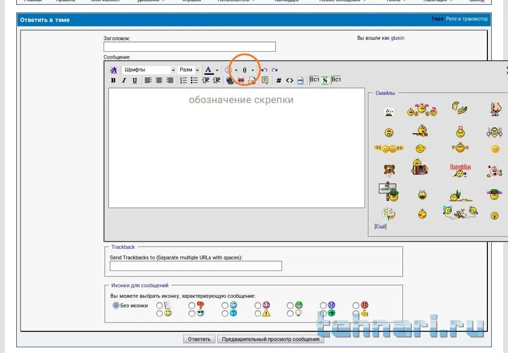This screenshot has width=508, height=353.
Task: Toggle Italic formatting
Action: 124,80
